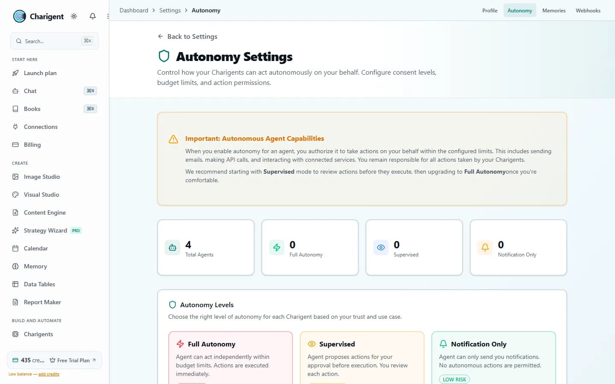Click the rocket icon beside Launch plan
This screenshot has width=615, height=384.
click(15, 73)
